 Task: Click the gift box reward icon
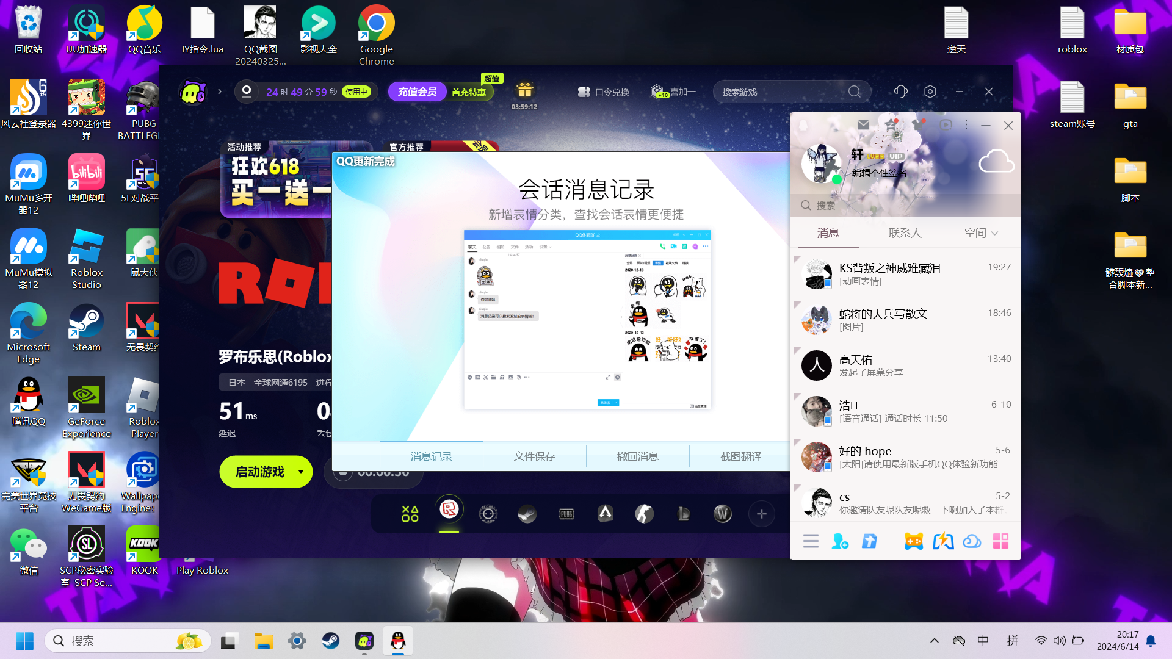525,90
